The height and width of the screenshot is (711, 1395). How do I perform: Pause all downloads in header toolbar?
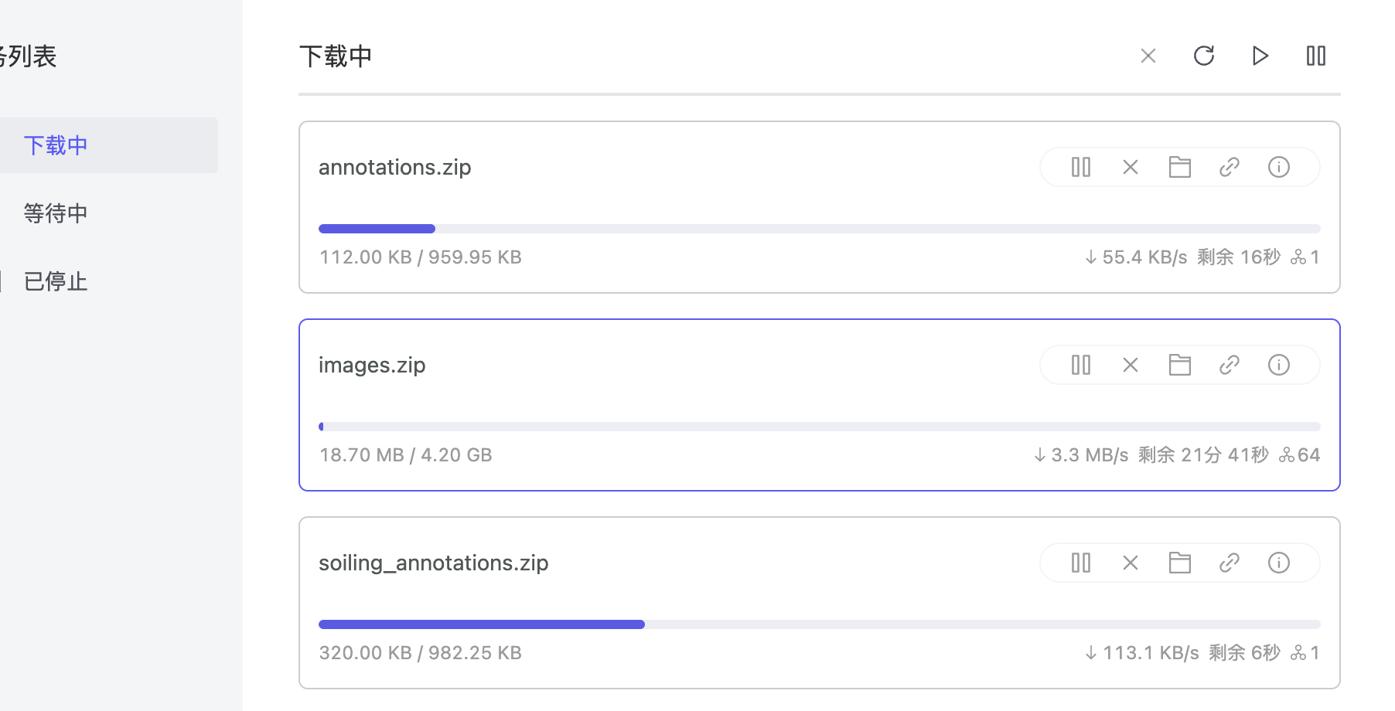1316,56
